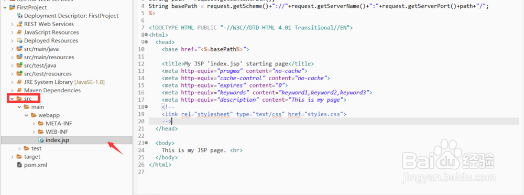Image resolution: width=524 pixels, height=195 pixels.
Task: Expand the test folder arrow
Action: point(19,148)
